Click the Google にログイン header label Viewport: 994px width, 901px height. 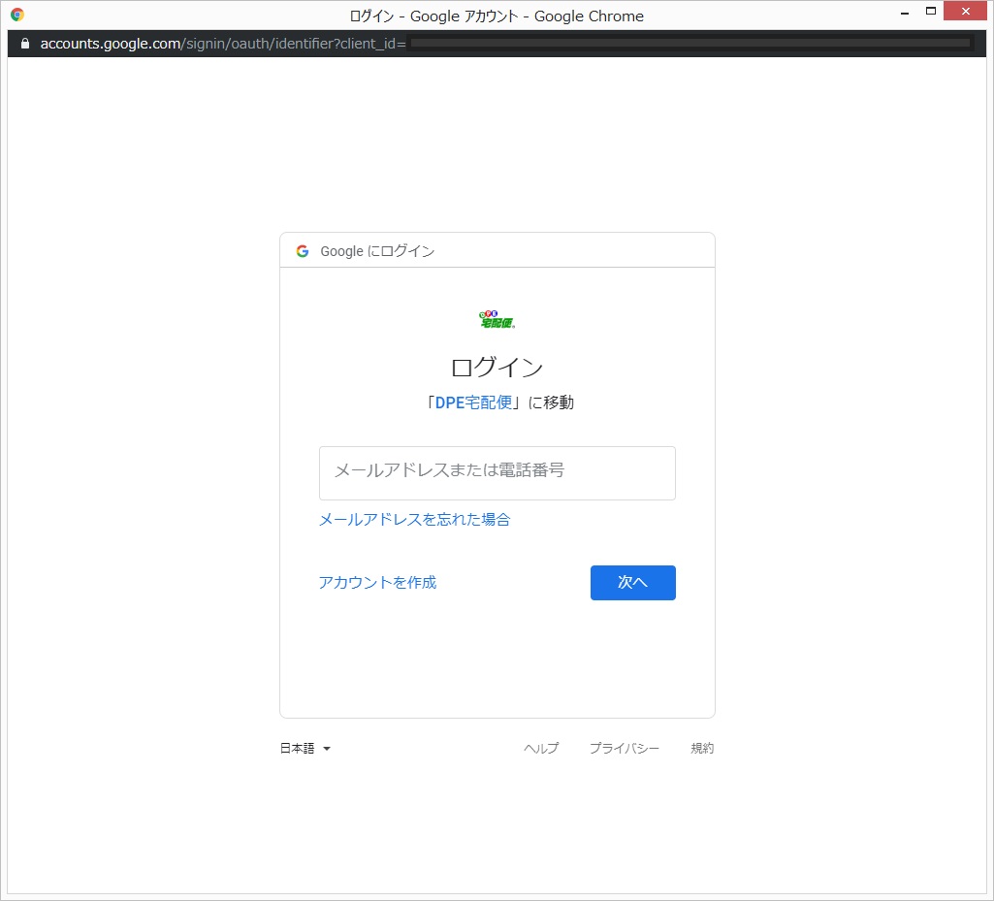pyautogui.click(x=377, y=251)
